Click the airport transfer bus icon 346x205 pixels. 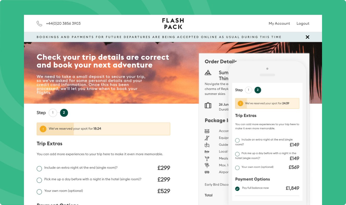[207, 172]
